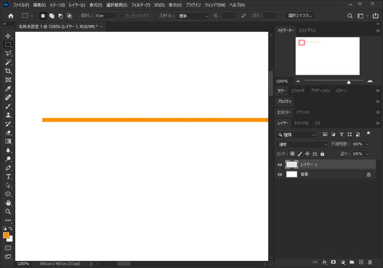Toggle lock all padlock in Layers panel
This screenshot has height=268, width=383.
click(x=322, y=154)
